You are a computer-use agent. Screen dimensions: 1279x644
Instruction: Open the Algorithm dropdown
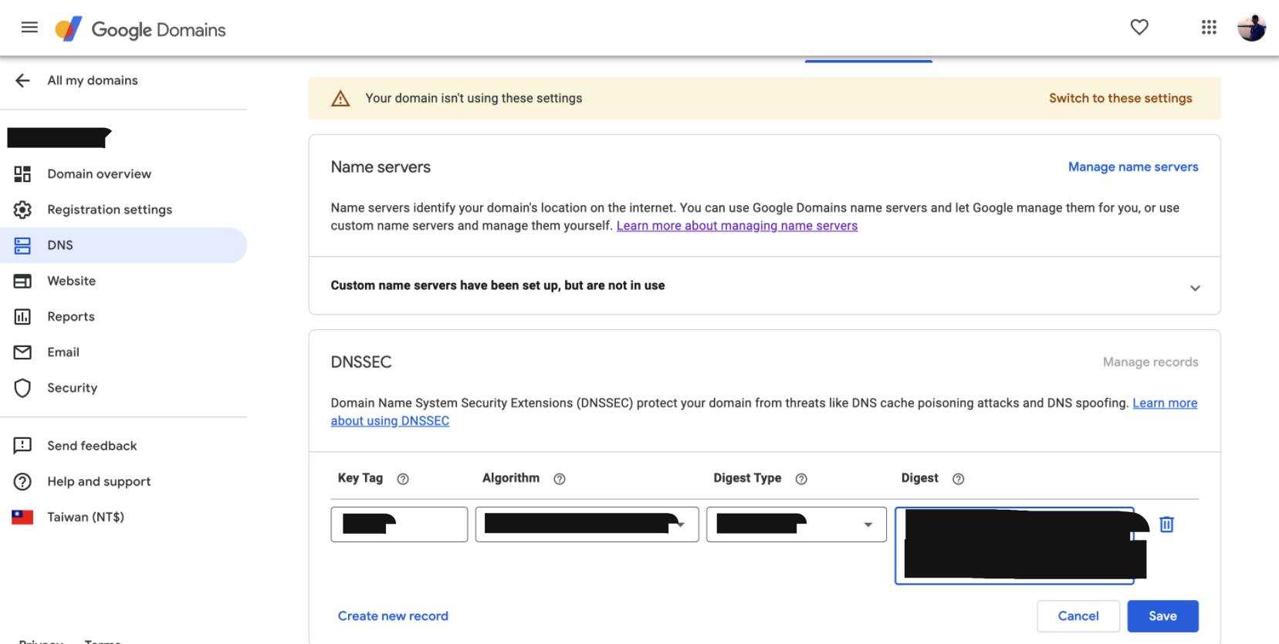click(587, 524)
